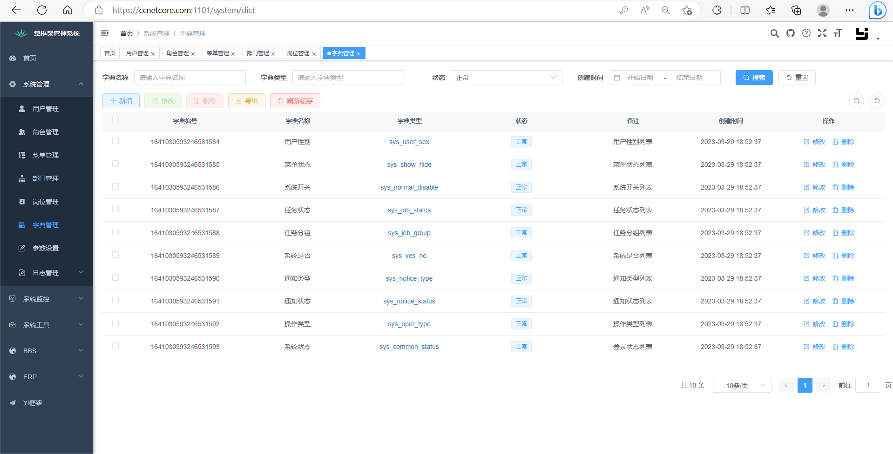Check the row checkbox for 用户性别
The image size is (893, 454).
(x=115, y=141)
